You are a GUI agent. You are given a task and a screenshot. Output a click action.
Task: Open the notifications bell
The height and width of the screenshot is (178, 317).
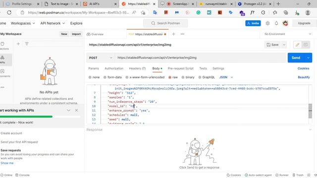tap(276, 23)
